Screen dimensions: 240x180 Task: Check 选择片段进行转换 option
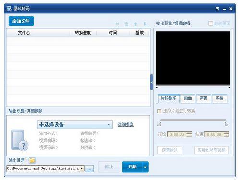coord(159,111)
